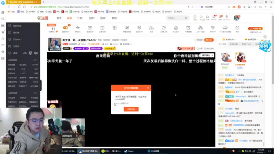Click the chat panel scrollbar

(x=264, y=144)
